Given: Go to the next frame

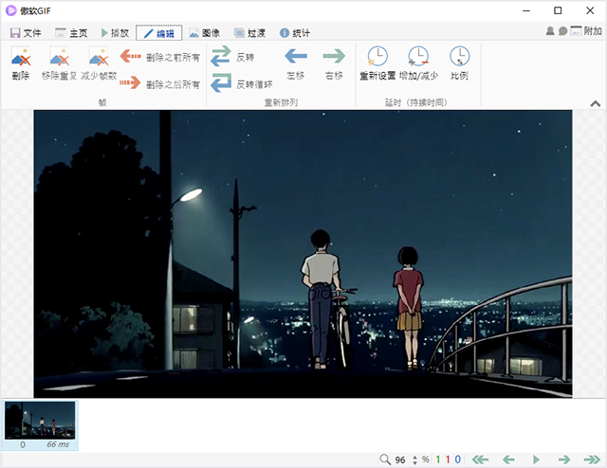Looking at the screenshot, I should [x=564, y=459].
